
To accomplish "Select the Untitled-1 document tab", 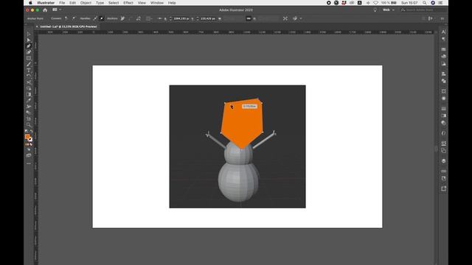I will tap(69, 26).
